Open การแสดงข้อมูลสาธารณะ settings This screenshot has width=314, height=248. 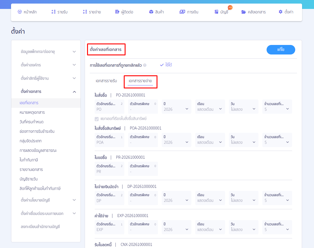[38, 150]
